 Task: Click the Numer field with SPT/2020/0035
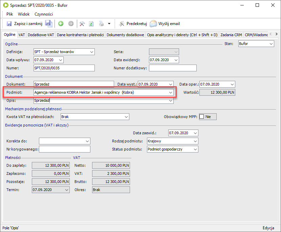64,68
